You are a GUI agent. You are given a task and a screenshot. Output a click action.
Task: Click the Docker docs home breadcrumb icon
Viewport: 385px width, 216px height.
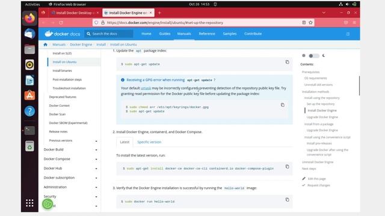[45, 44]
